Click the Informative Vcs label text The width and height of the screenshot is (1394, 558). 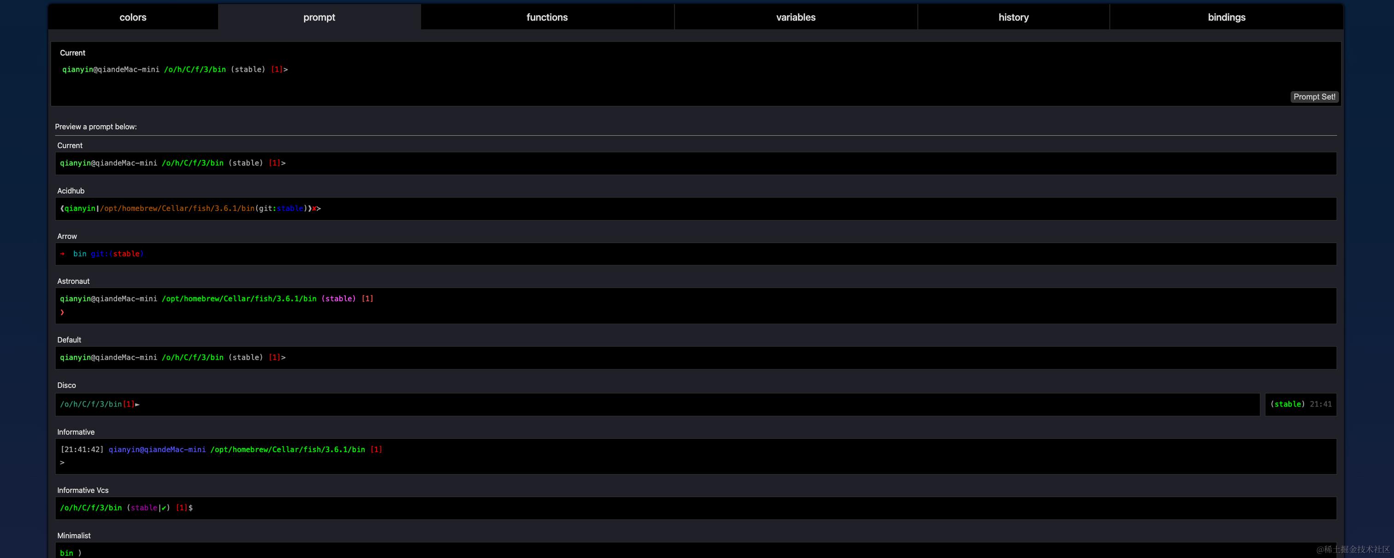(83, 490)
